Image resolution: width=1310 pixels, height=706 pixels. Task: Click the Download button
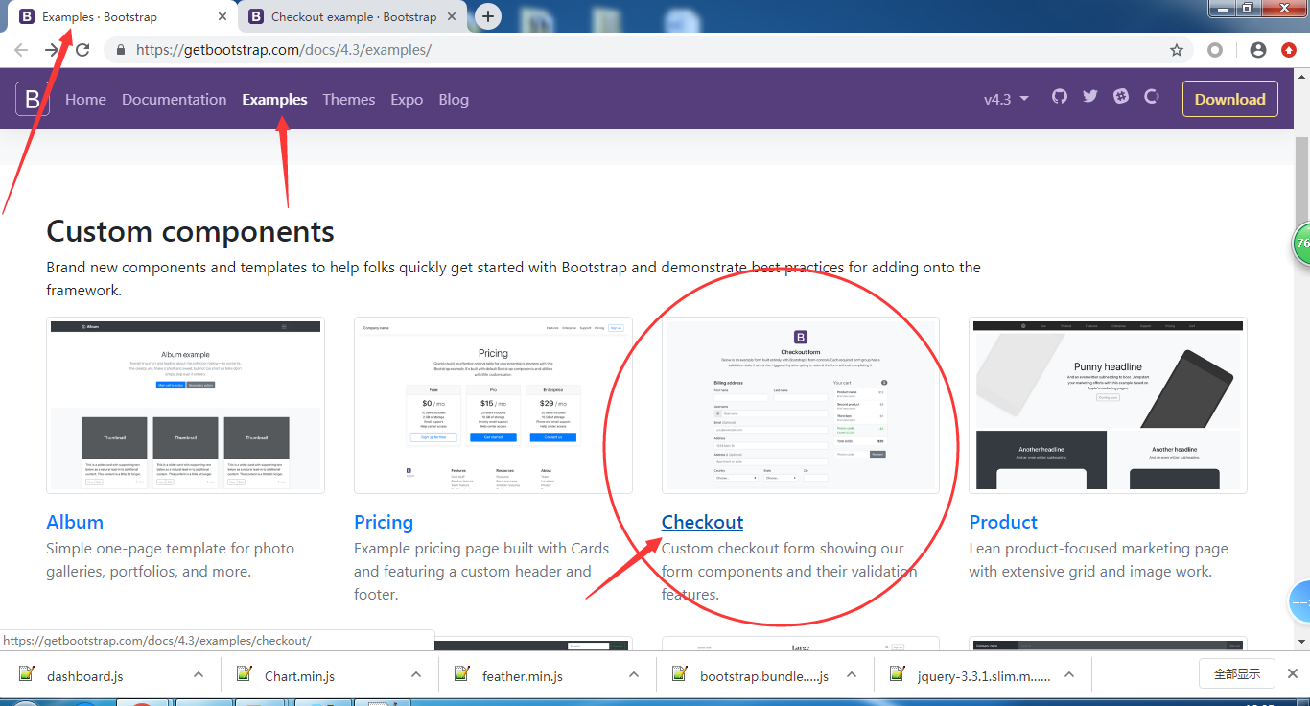tap(1230, 99)
